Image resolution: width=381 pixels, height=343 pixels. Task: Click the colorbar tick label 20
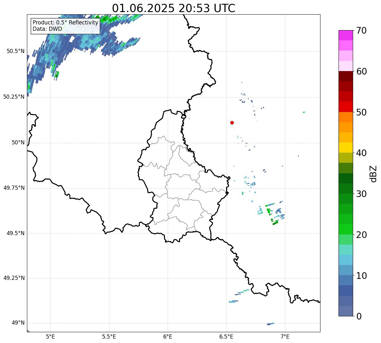point(361,235)
